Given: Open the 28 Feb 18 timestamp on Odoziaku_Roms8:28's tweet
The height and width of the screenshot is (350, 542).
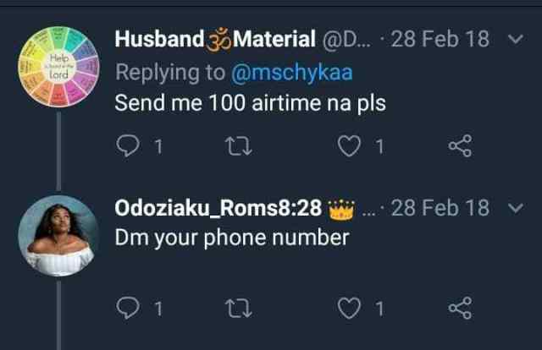Looking at the screenshot, I should (x=440, y=207).
